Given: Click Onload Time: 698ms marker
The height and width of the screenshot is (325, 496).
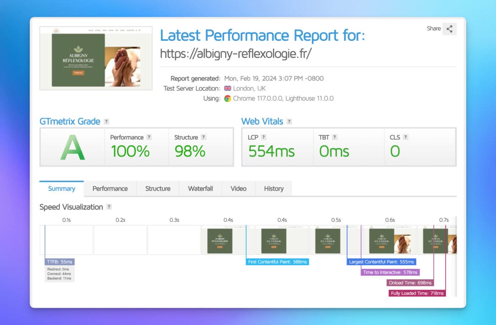Looking at the screenshot, I should 410,283.
